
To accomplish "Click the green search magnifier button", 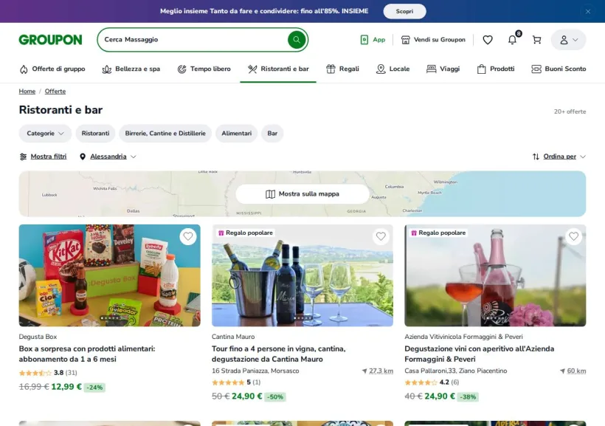I will point(297,40).
